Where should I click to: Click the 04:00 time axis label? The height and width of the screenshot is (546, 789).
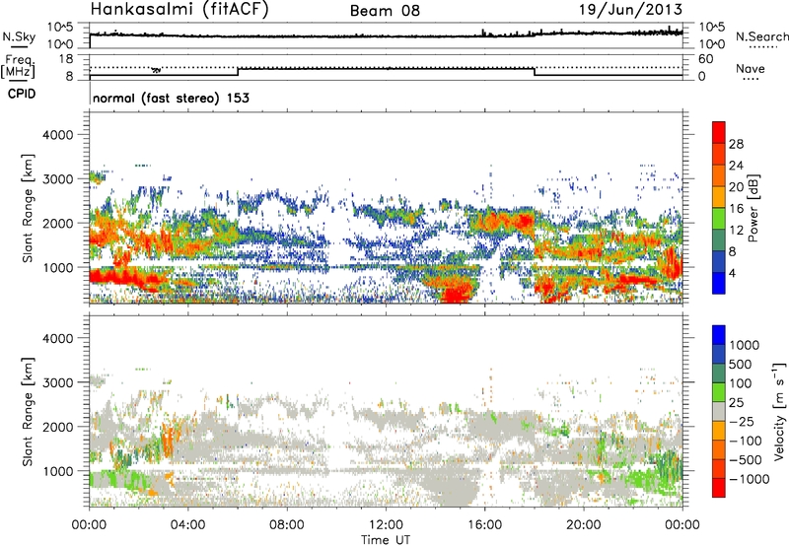tap(187, 525)
